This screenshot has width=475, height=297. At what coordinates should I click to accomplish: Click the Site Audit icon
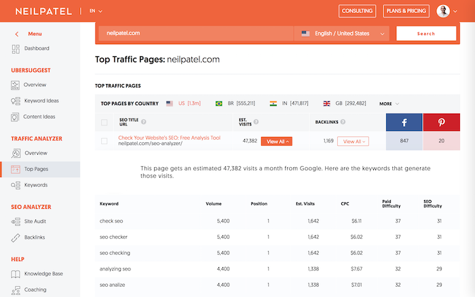[16, 222]
